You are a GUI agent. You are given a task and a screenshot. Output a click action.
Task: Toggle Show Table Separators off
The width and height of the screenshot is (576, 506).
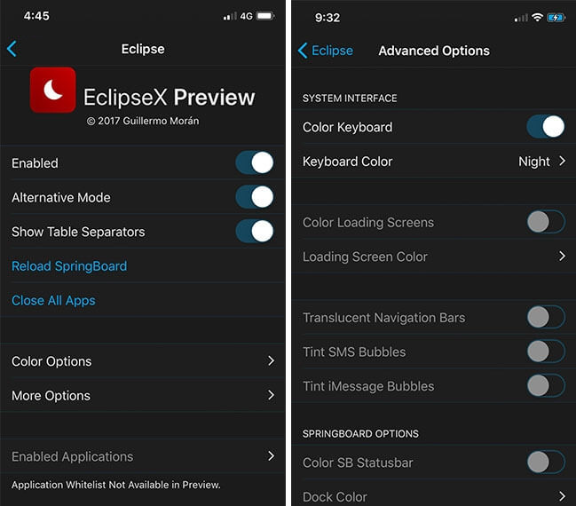(x=255, y=231)
